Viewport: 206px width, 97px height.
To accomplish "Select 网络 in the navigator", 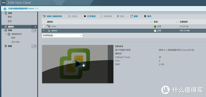I will [10, 46].
